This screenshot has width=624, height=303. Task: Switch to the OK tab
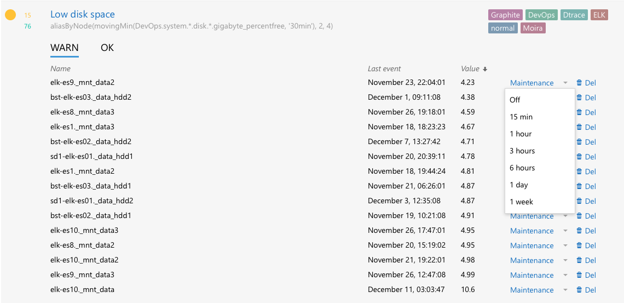point(107,48)
